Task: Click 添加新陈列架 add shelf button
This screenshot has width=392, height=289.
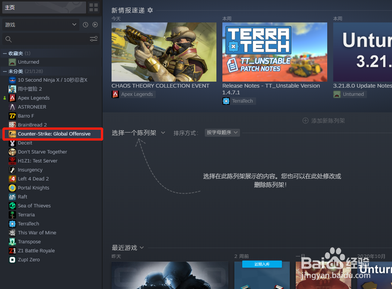Action: tap(323, 121)
